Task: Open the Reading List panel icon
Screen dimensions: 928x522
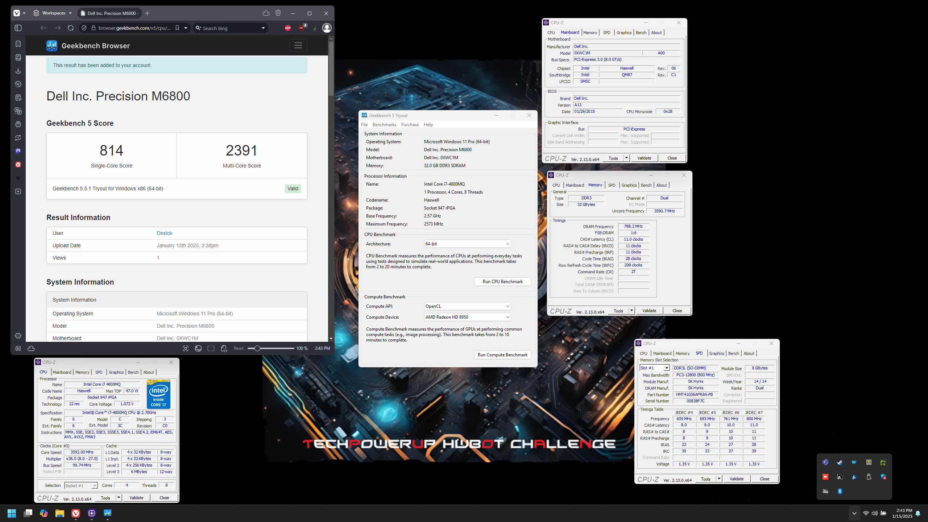Action: tap(18, 57)
